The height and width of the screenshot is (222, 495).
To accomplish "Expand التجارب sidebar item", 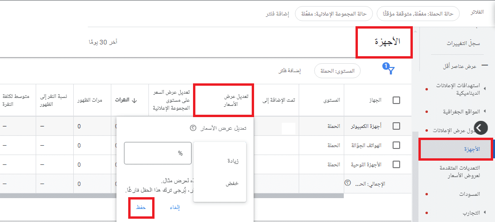I will (485, 213).
